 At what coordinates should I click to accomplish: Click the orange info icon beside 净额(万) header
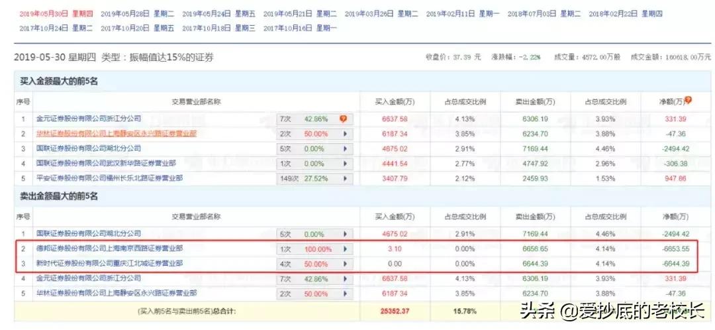tap(688, 101)
